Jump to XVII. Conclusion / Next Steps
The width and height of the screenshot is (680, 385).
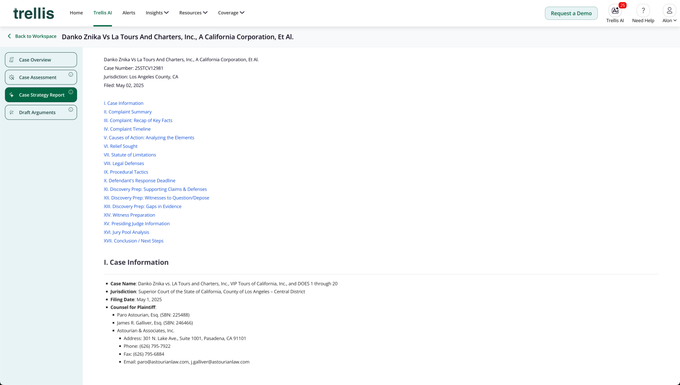pos(133,241)
